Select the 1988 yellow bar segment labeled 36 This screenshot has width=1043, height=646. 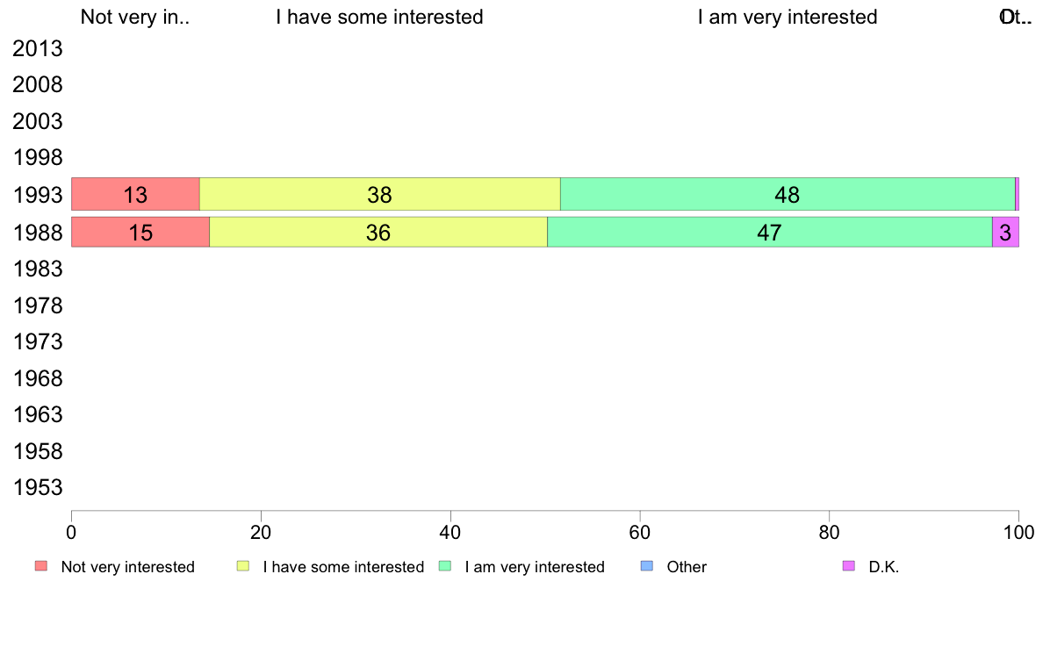coord(378,233)
